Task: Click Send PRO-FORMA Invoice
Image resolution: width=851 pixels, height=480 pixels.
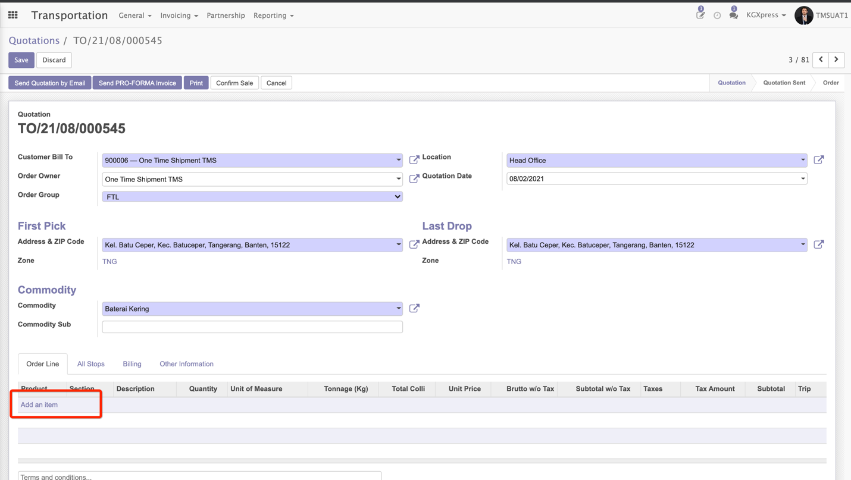Action: 137,83
